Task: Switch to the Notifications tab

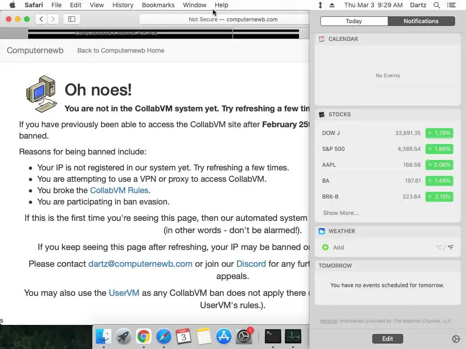Action: [421, 21]
